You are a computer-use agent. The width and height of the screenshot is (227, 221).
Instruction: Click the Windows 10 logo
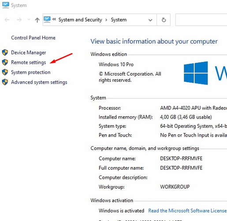click(x=196, y=73)
